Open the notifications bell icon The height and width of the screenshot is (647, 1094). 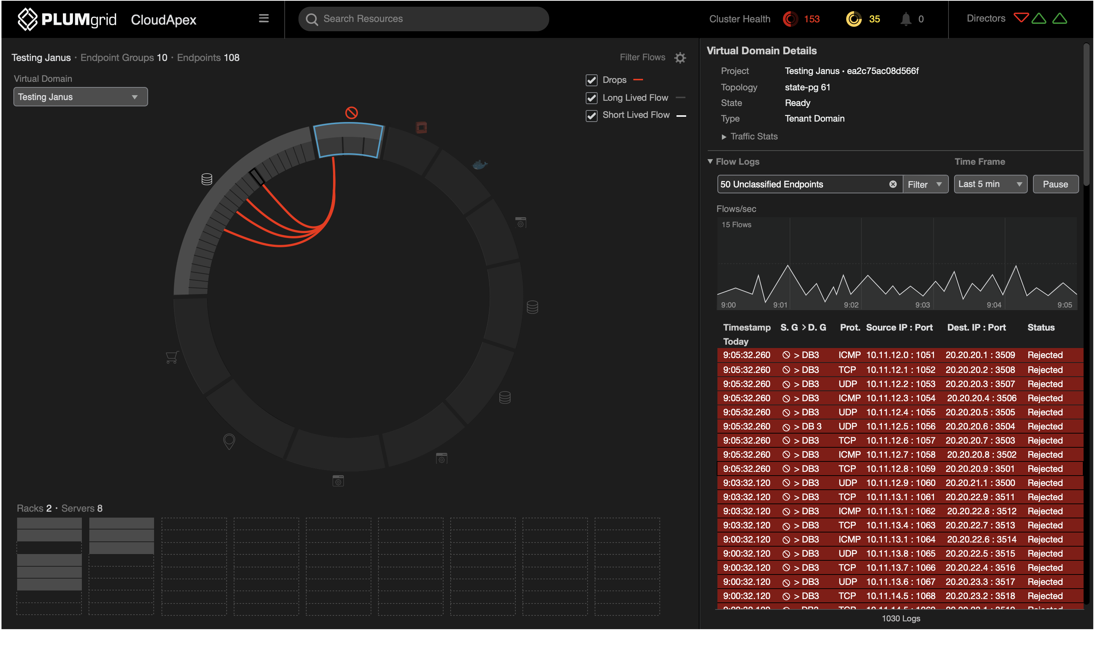(x=906, y=19)
